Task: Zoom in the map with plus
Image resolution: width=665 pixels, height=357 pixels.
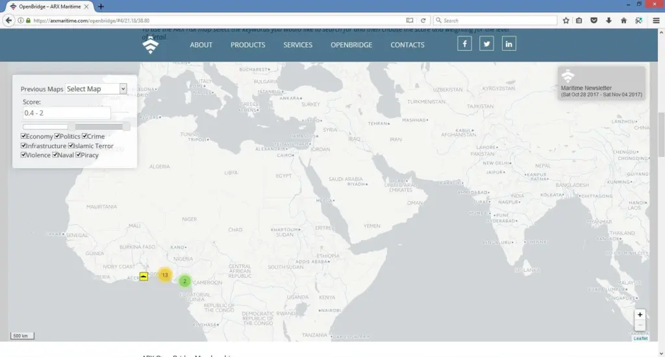Action: (640, 315)
